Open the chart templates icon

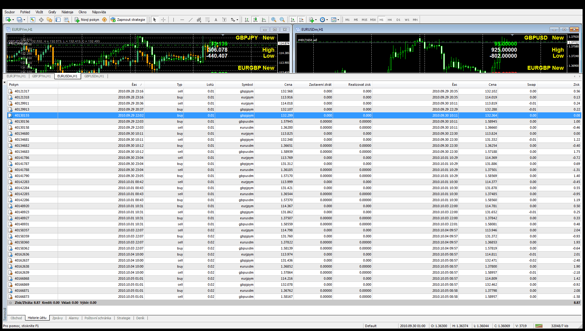pyautogui.click(x=334, y=20)
